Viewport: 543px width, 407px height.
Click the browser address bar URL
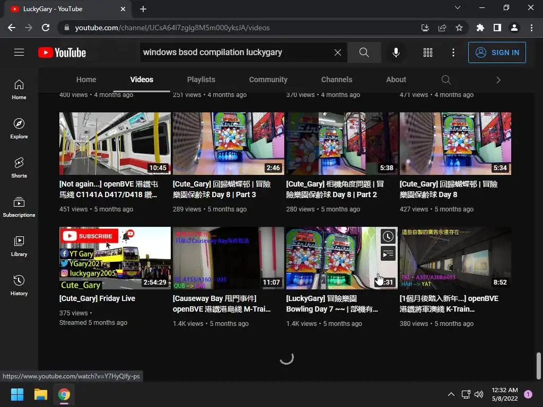click(x=172, y=28)
